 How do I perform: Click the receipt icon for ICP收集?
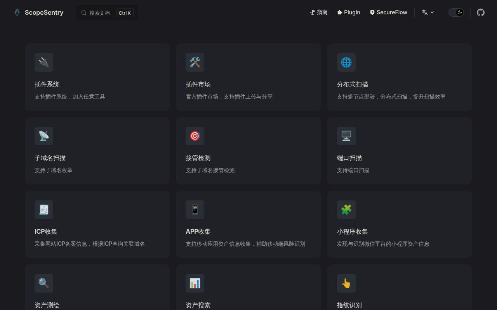44,210
